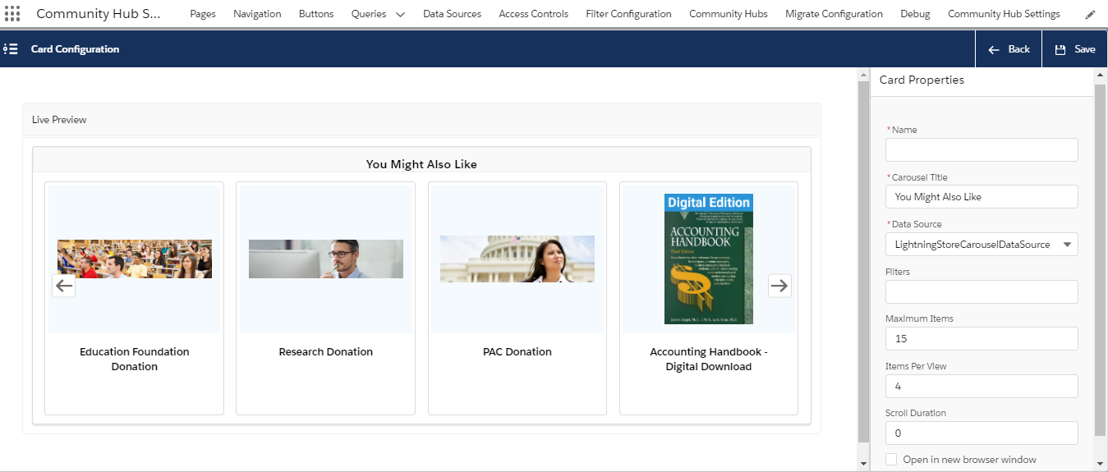Expand the Queries menu chevron
Image resolution: width=1108 pixels, height=472 pixels.
(400, 14)
